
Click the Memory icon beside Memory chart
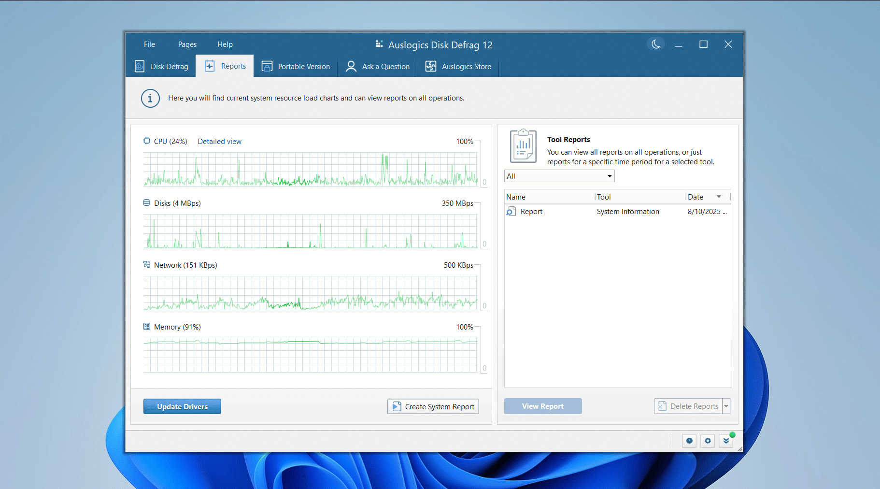(146, 327)
